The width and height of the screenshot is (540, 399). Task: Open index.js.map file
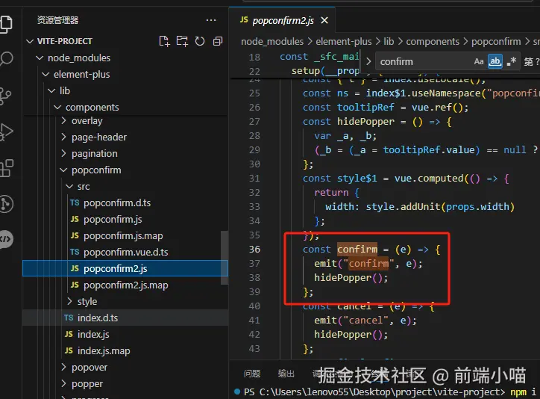click(125, 350)
